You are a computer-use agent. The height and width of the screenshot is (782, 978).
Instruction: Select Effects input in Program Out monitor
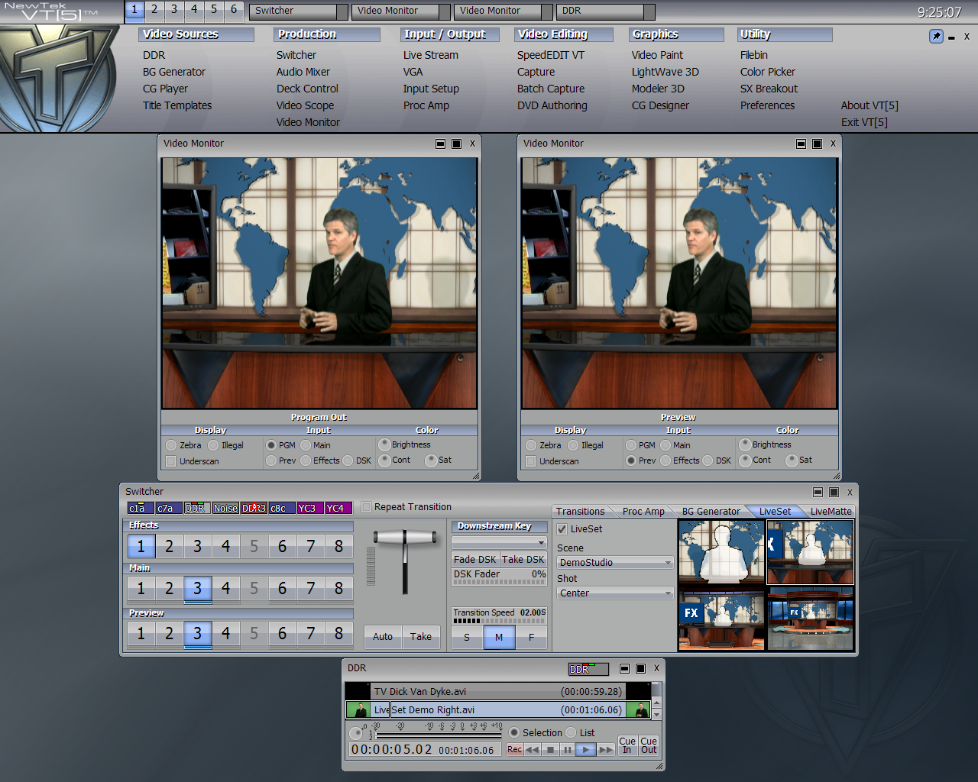[306, 460]
